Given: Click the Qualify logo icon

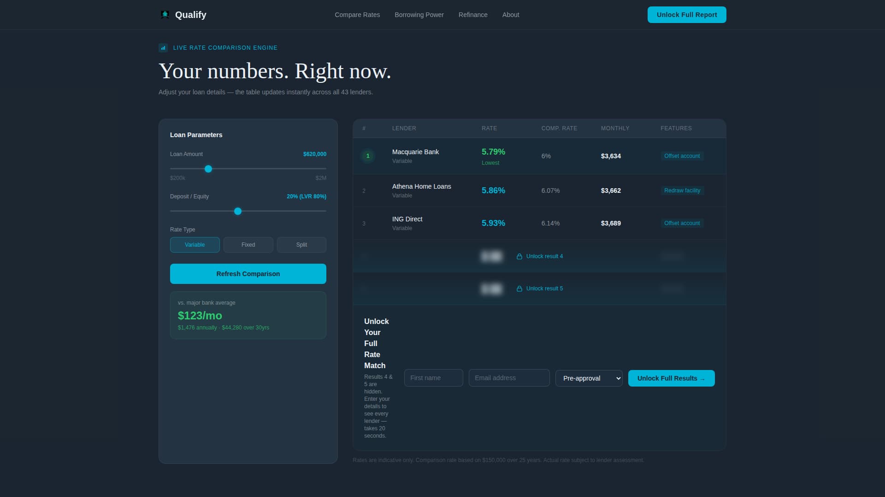Looking at the screenshot, I should click(x=165, y=15).
